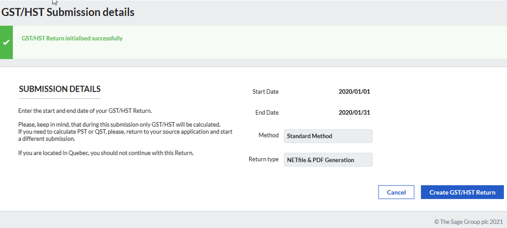Viewport: 507px width, 228px height.
Task: Click the Start Date label
Action: (x=265, y=92)
